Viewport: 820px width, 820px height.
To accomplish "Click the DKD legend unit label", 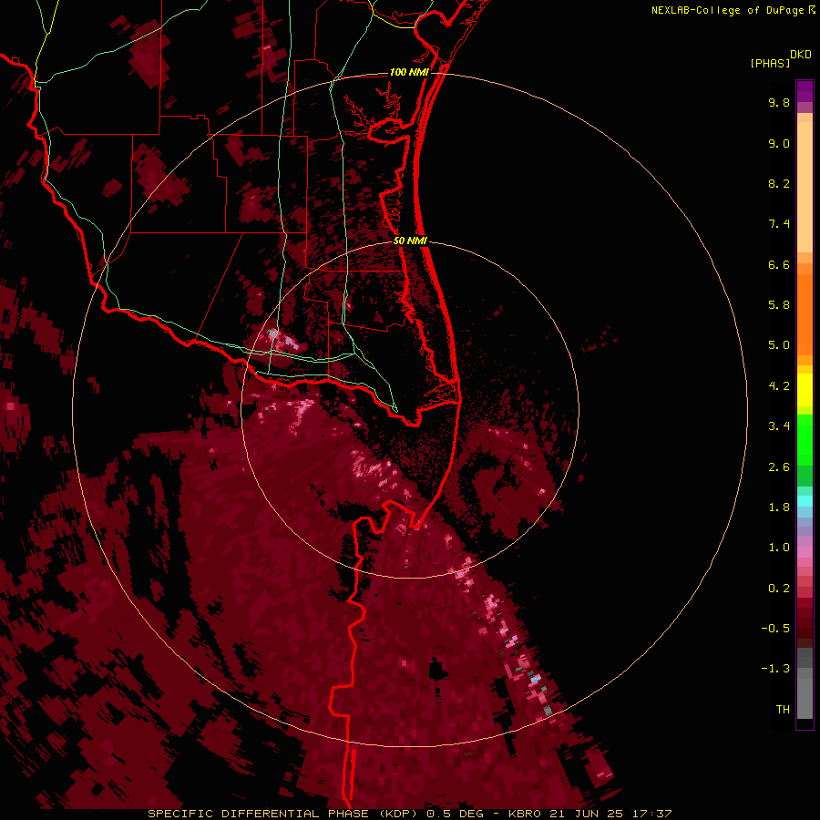I will (801, 54).
